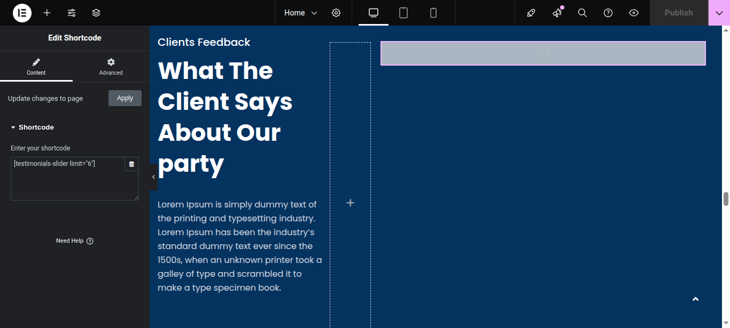The image size is (730, 328).
Task: Open page settings gear icon
Action: tap(336, 13)
